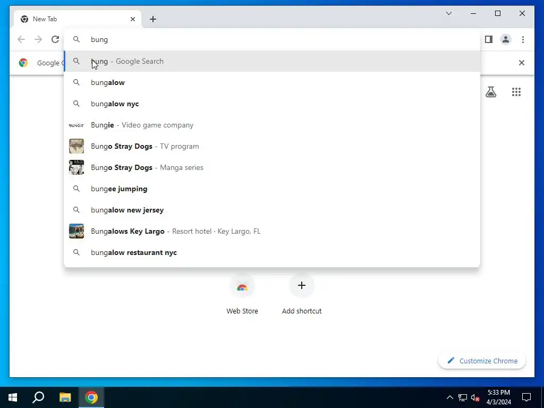Select 'bungalow restaurant nyc' suggestion
This screenshot has width=544, height=408.
click(272, 252)
